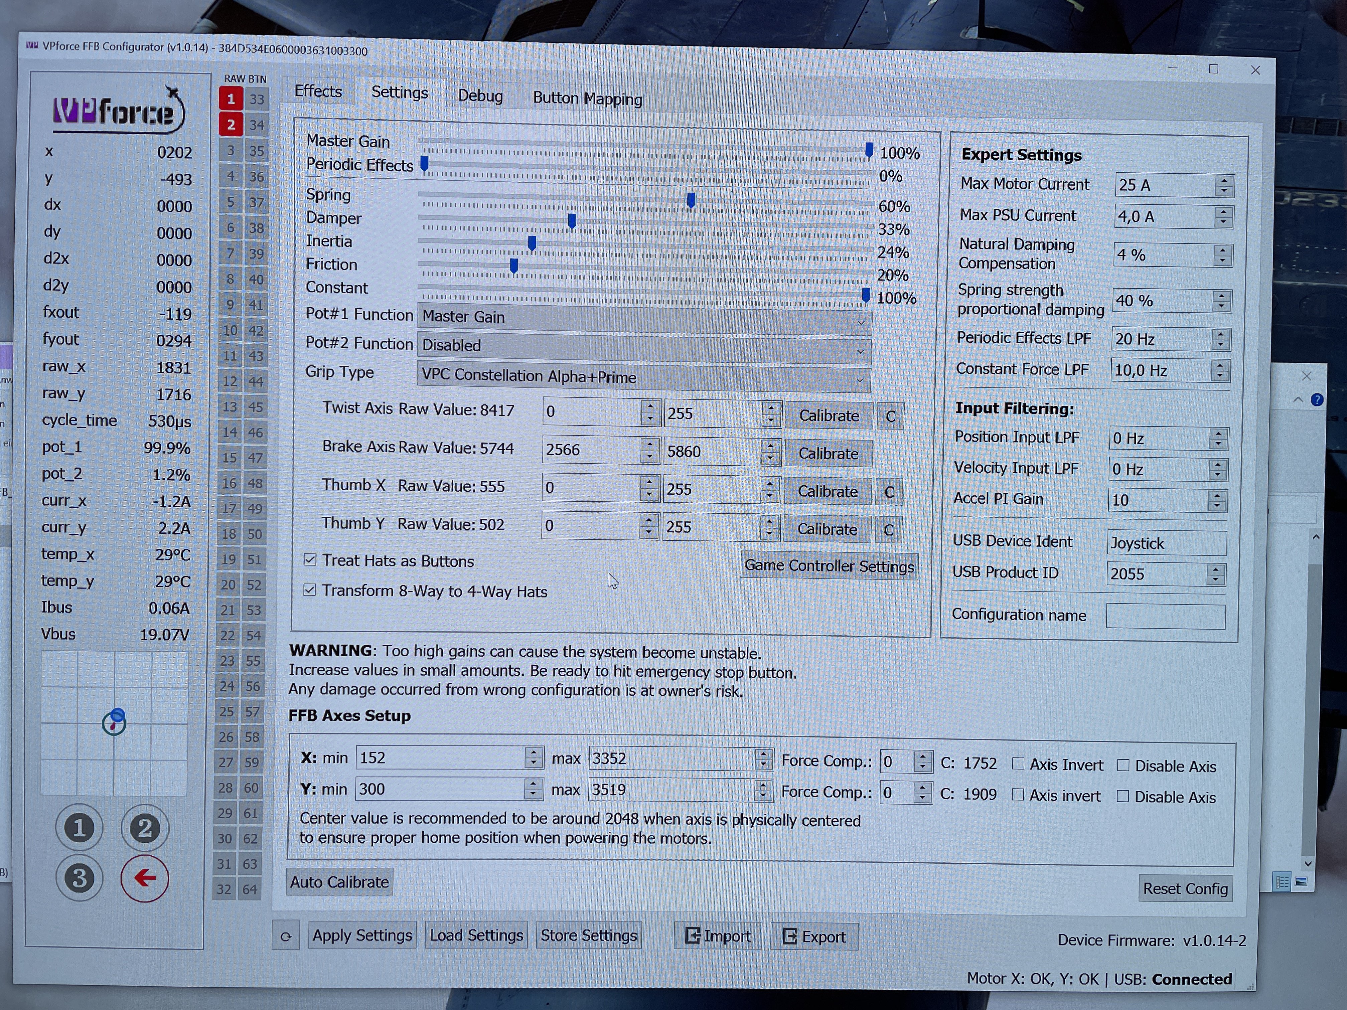Click the Configuration name input field

[x=1165, y=616]
